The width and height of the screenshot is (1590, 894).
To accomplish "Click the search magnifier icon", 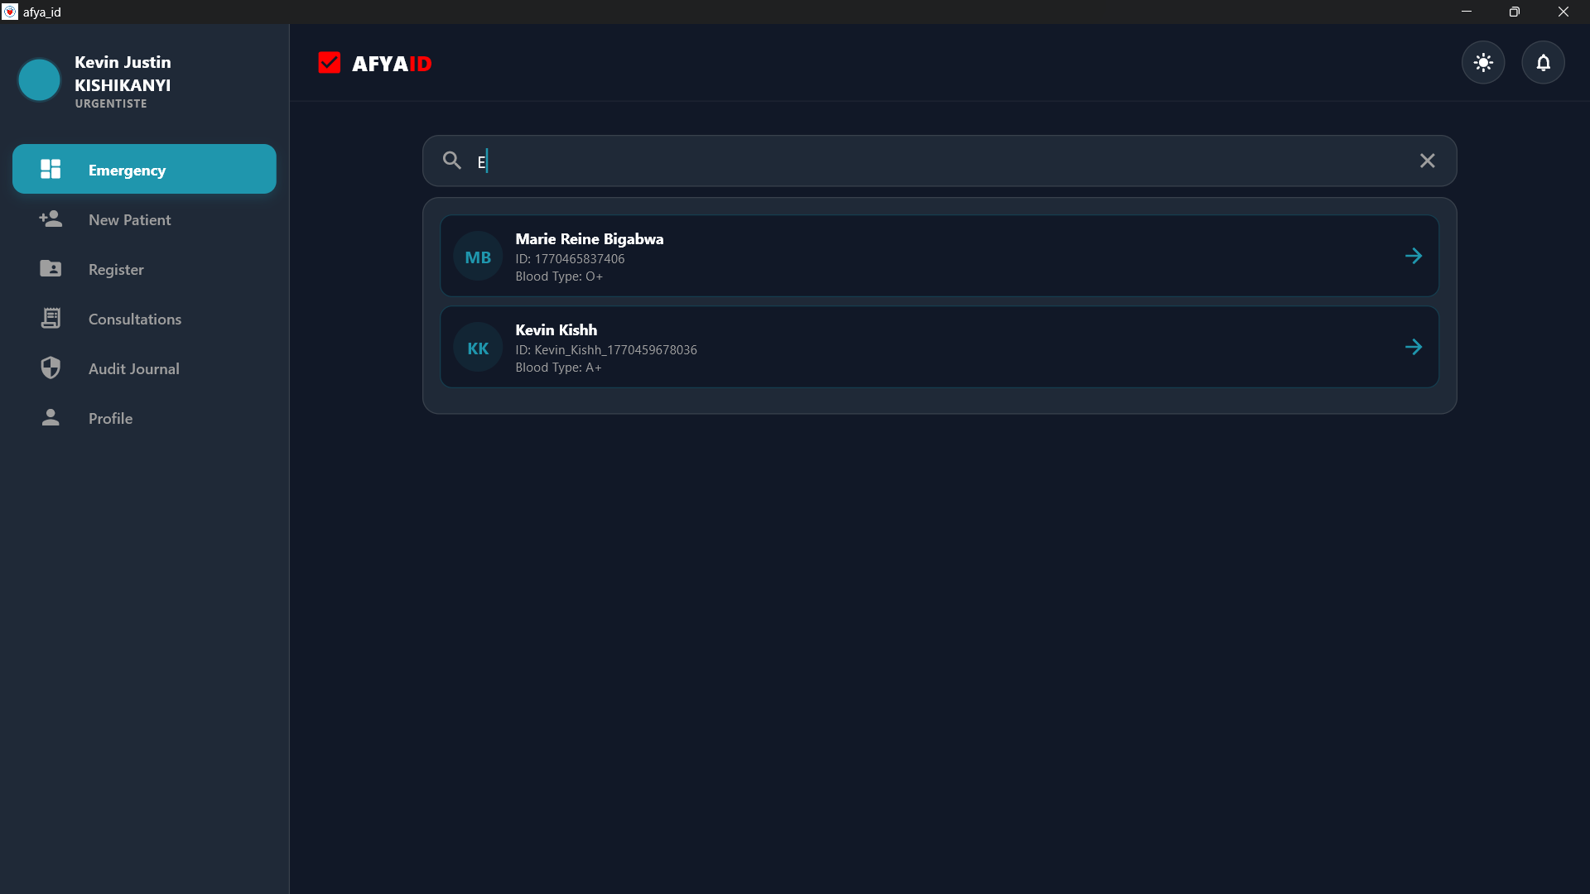I will (x=452, y=161).
